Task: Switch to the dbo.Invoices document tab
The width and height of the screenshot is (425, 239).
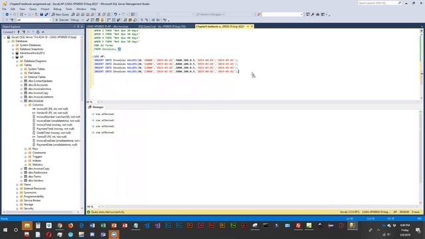Action: click(108, 27)
